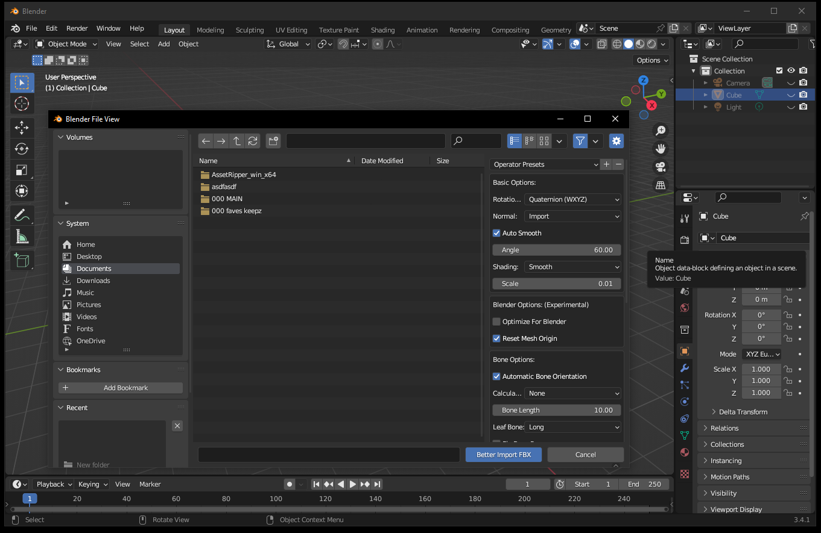Image resolution: width=821 pixels, height=533 pixels.
Task: Open the Global transform orientation dropdown
Action: point(288,44)
